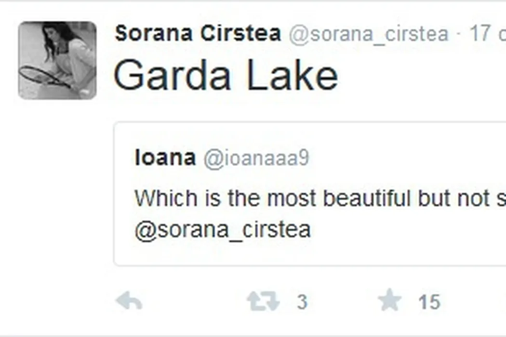506x337 pixels.
Task: Favorite the tweet with the star icon
Action: click(389, 302)
